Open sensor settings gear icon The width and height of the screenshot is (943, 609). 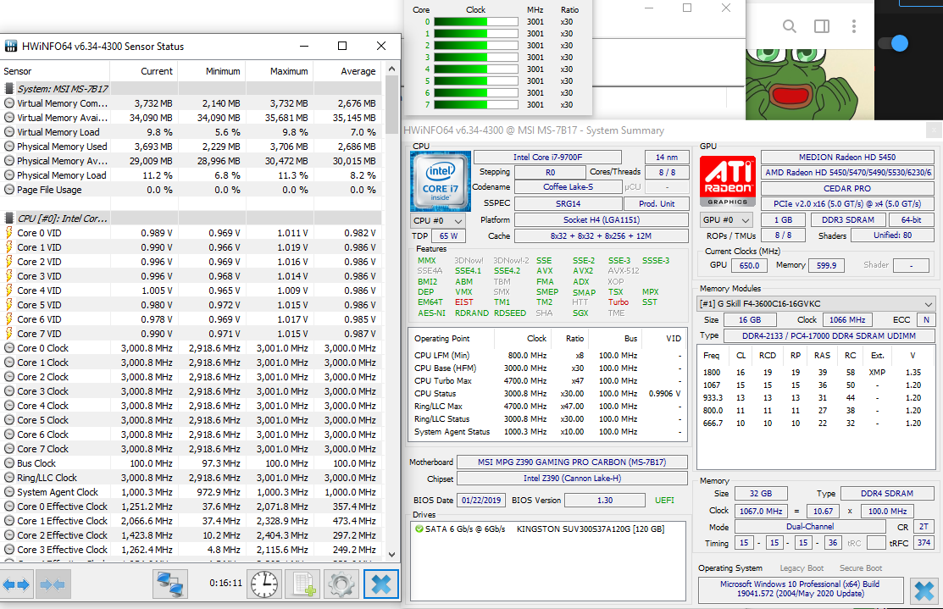tap(341, 584)
